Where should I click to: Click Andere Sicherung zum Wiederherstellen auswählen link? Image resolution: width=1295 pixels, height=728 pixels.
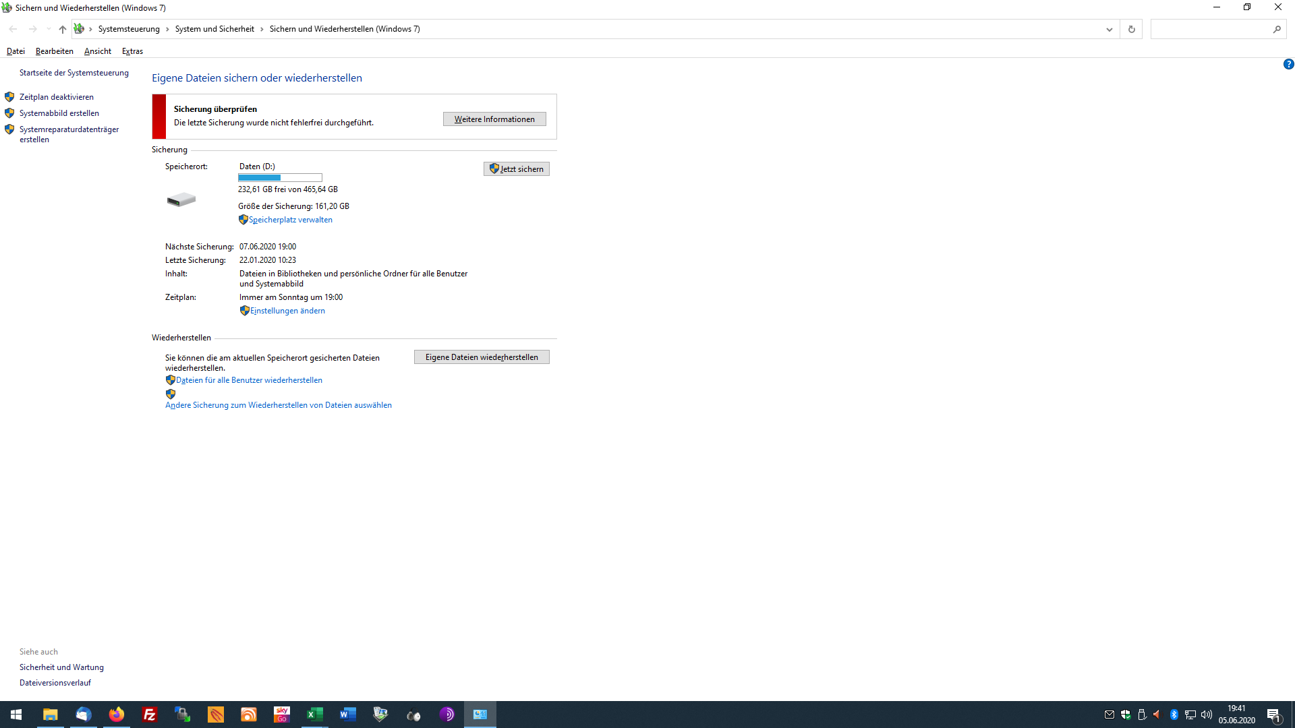coord(279,405)
